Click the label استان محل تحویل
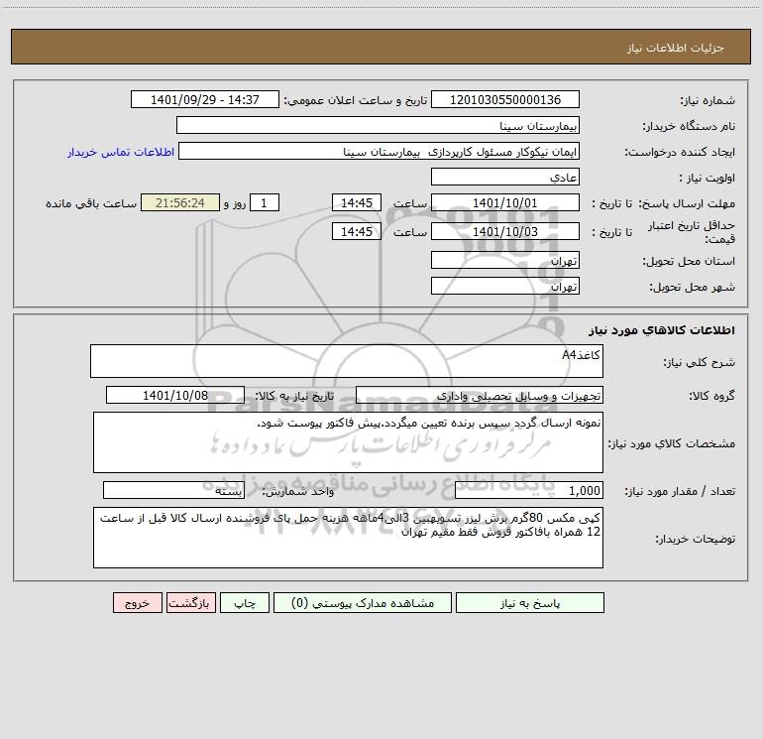Screen dimensions: 763x739 [689, 262]
